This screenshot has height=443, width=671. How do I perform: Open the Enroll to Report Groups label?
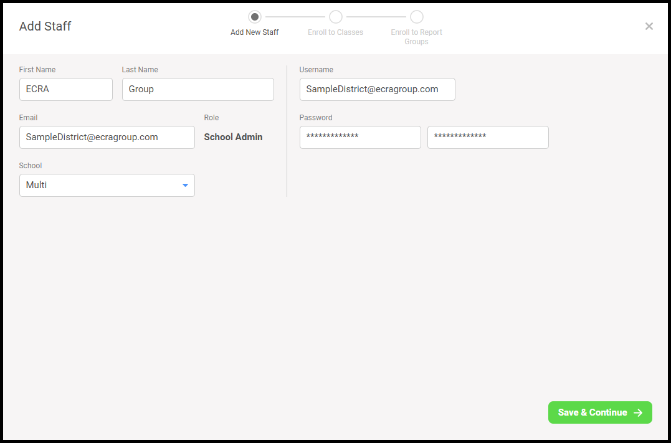pyautogui.click(x=416, y=37)
